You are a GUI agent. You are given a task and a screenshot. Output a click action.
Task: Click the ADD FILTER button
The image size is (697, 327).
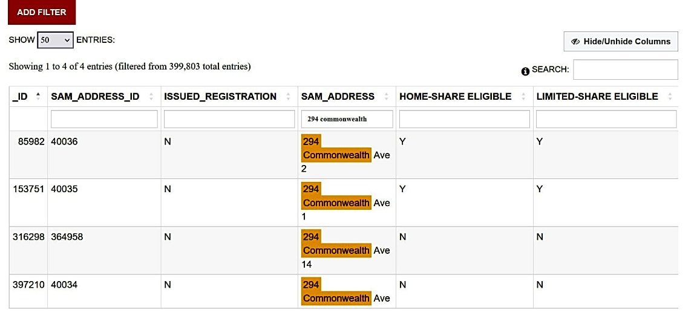[41, 12]
